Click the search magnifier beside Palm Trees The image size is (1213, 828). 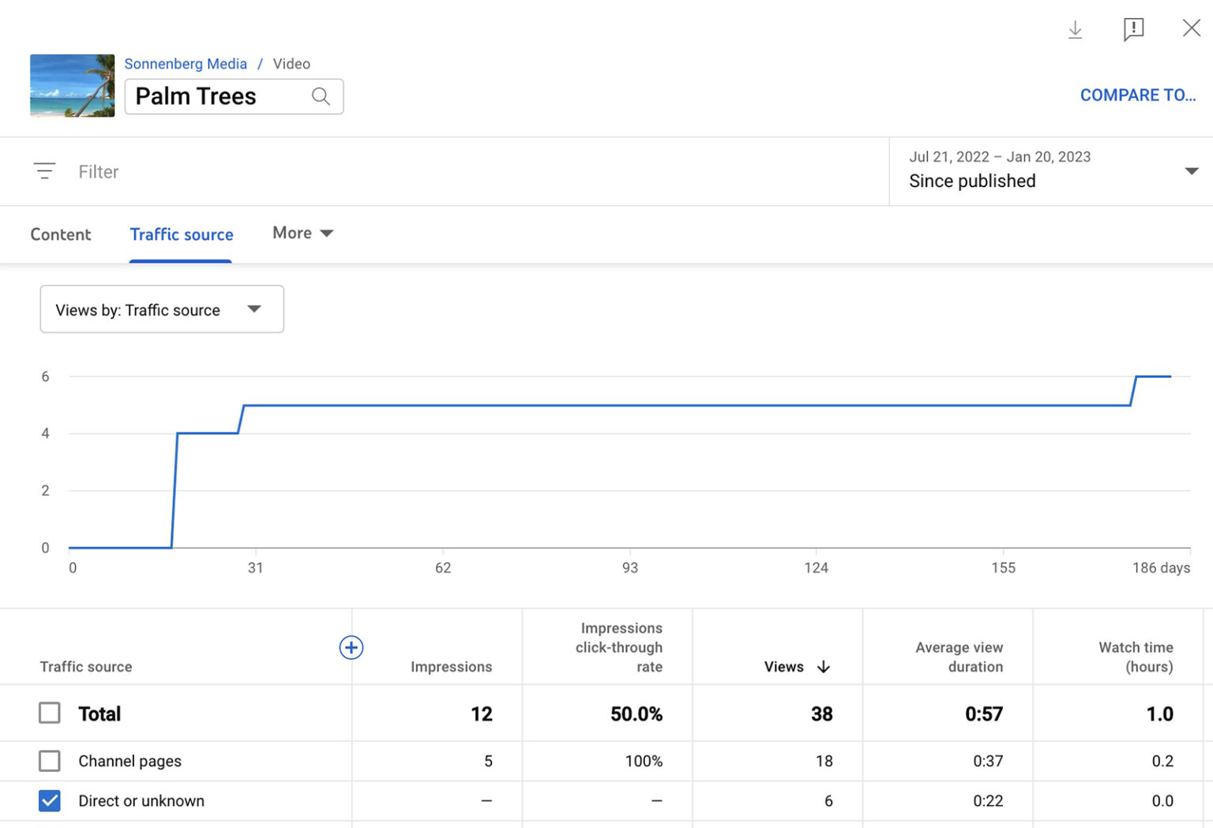pos(321,96)
